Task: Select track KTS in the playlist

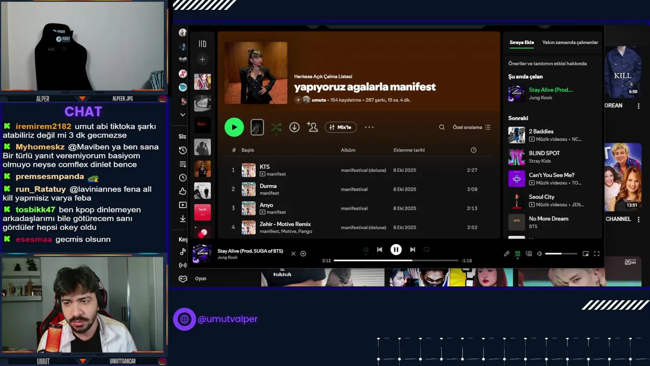Action: point(359,170)
